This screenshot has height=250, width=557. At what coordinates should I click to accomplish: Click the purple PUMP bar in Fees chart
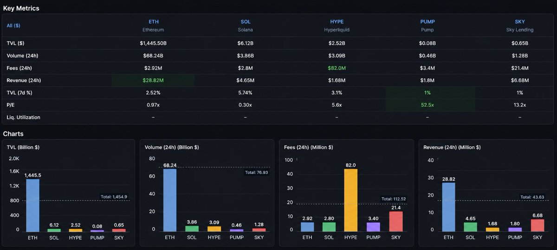373,227
